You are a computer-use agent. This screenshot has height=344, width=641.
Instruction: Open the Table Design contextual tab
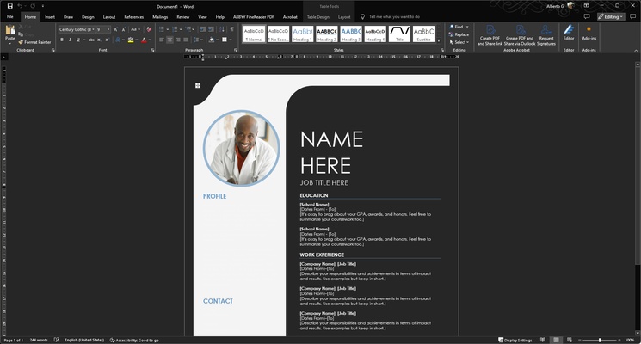318,17
